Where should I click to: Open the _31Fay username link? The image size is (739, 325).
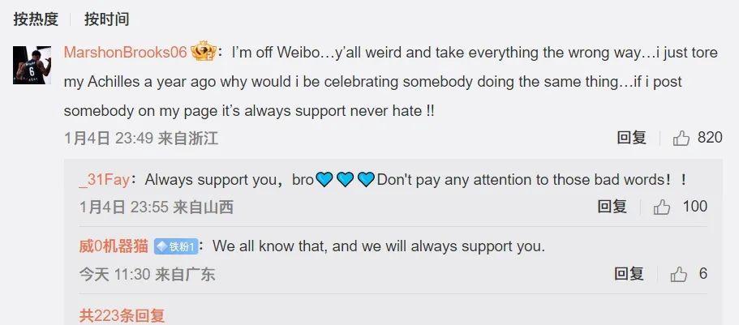point(104,180)
